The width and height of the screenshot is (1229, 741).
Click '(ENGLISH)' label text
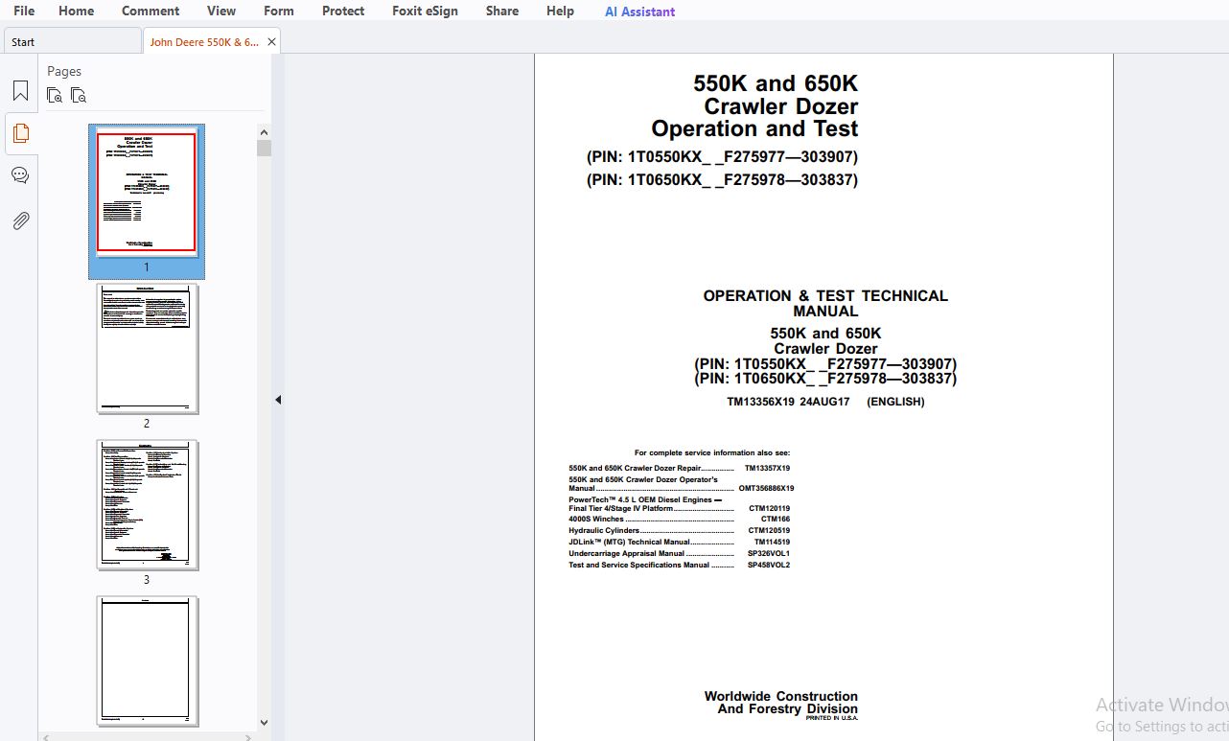click(895, 402)
